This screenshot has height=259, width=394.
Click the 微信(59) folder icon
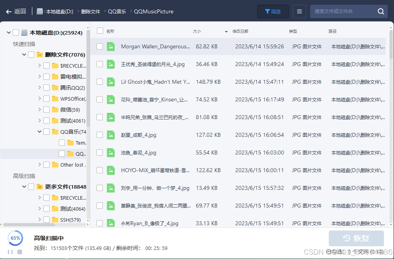click(55, 110)
